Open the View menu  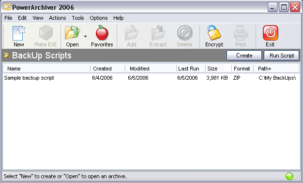(38, 18)
